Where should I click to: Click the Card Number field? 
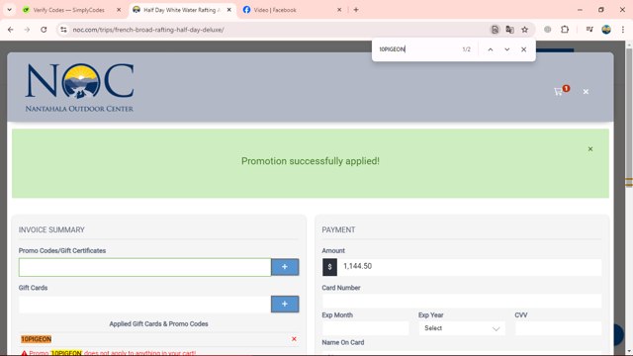click(x=462, y=301)
